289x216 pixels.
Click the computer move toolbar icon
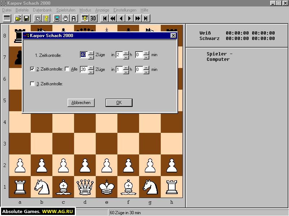(57, 18)
